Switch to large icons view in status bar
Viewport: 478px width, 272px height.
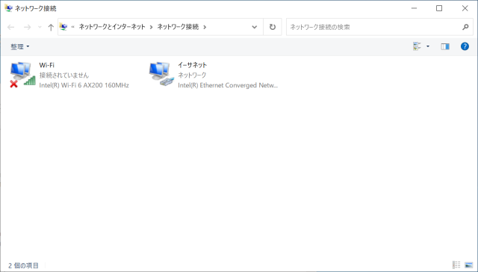tap(468, 265)
